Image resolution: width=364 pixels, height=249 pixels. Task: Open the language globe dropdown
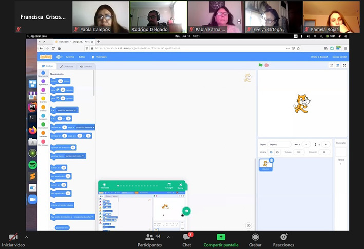(60, 57)
